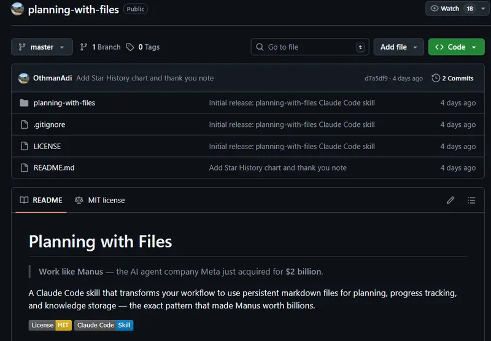Switch to the README tab
The width and height of the screenshot is (491, 341).
point(41,200)
